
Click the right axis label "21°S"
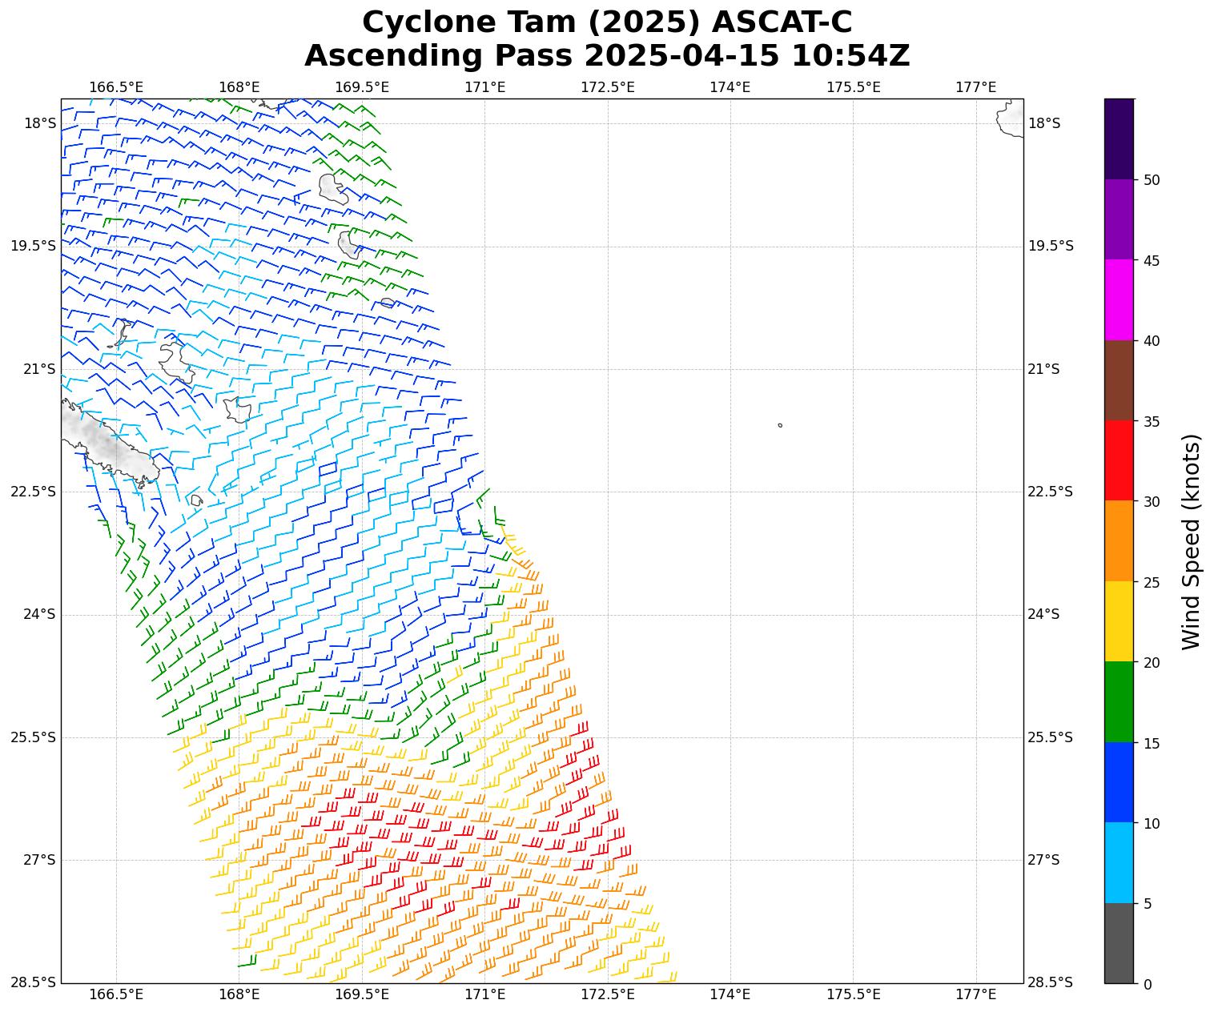(x=1043, y=369)
